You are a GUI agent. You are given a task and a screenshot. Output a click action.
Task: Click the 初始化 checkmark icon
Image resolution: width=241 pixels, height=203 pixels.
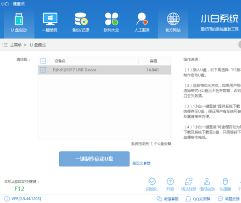click(152, 181)
